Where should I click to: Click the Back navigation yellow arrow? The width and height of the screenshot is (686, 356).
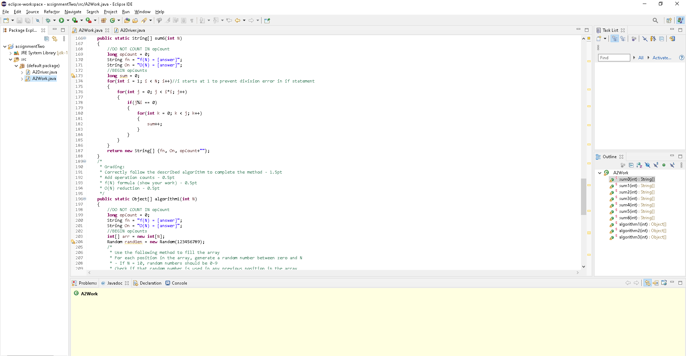[x=238, y=20]
